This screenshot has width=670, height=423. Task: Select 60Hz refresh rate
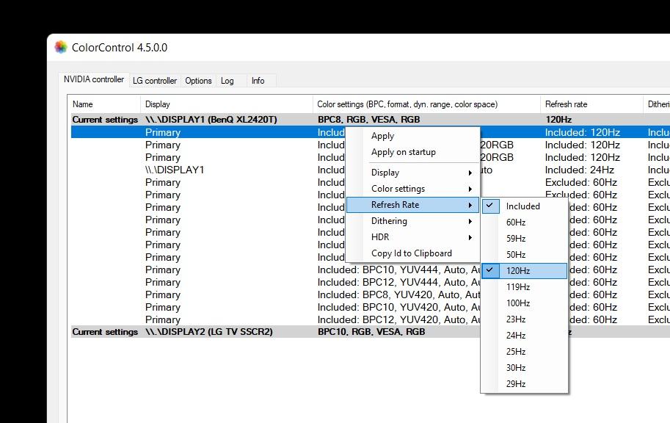pyautogui.click(x=524, y=223)
